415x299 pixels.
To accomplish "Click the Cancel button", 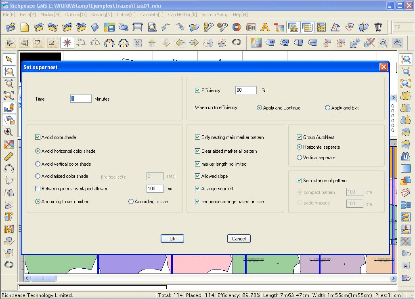I will 239,238.
